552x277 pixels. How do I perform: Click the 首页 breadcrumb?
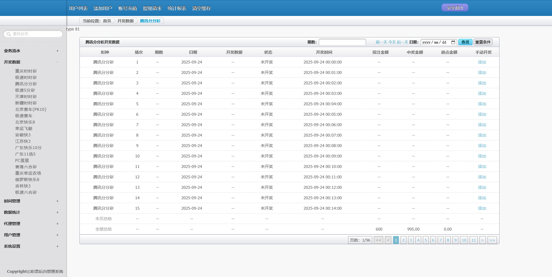pos(107,21)
